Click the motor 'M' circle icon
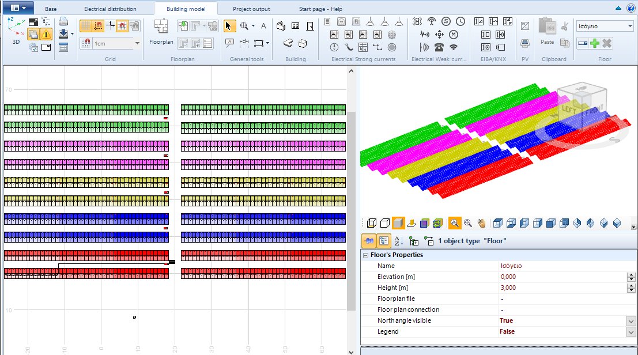The image size is (638, 355). click(453, 35)
